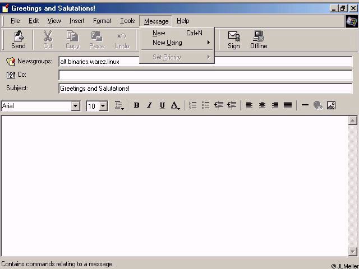The height and width of the screenshot is (269, 359).
Task: Open the Format menu
Action: tap(102, 21)
